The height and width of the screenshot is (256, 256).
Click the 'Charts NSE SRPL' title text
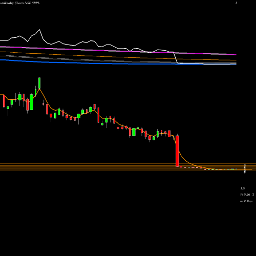click(27, 3)
